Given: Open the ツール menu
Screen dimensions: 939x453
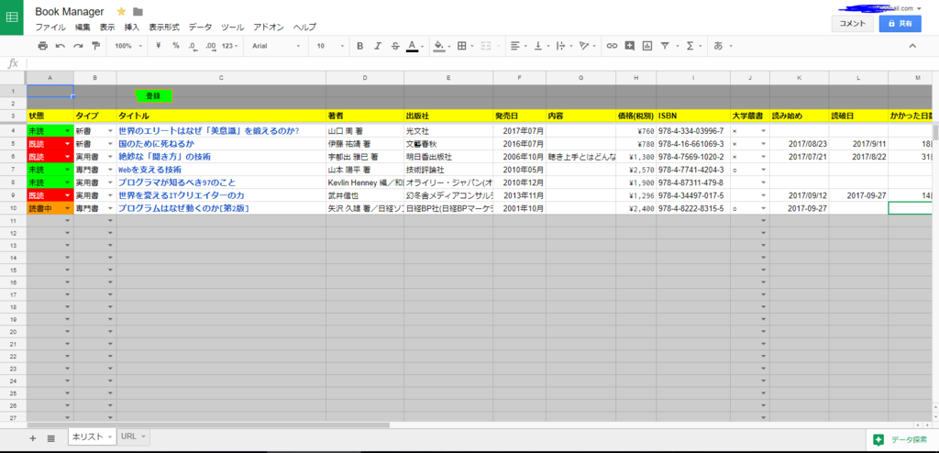Looking at the screenshot, I should pyautogui.click(x=232, y=27).
